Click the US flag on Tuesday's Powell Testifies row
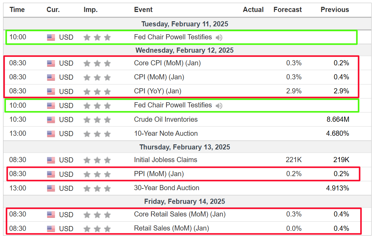The height and width of the screenshot is (237, 374). 51,37
